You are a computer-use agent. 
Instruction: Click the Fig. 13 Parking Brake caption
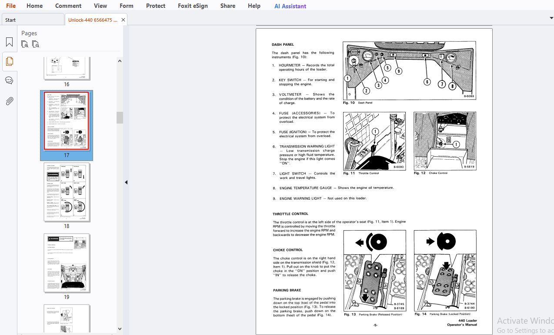tap(373, 314)
